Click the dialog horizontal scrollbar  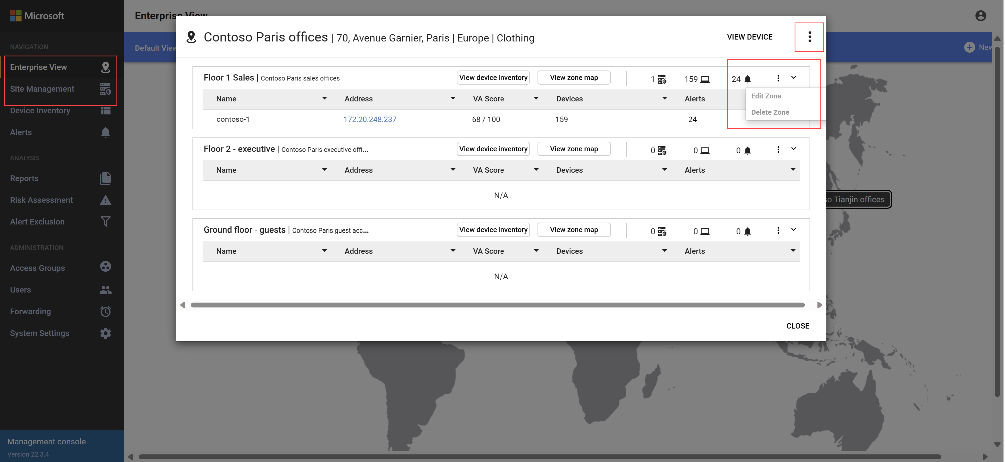point(497,305)
